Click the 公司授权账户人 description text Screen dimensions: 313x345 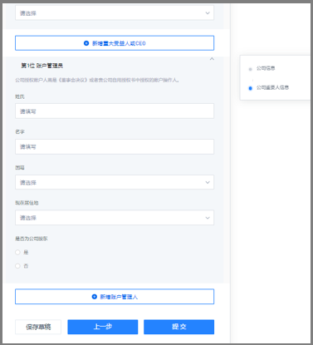click(x=97, y=80)
